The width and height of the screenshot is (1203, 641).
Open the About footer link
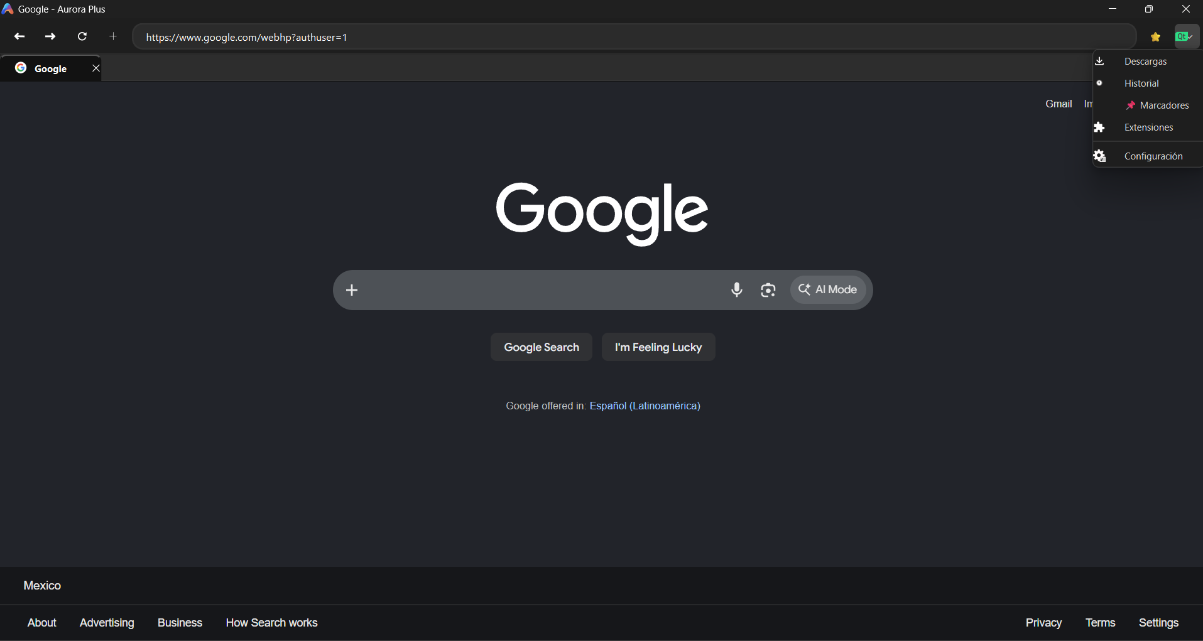click(x=42, y=622)
